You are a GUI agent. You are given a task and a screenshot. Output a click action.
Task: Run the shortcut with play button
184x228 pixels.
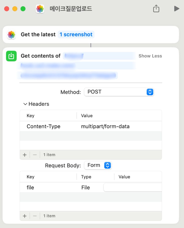(176, 9)
